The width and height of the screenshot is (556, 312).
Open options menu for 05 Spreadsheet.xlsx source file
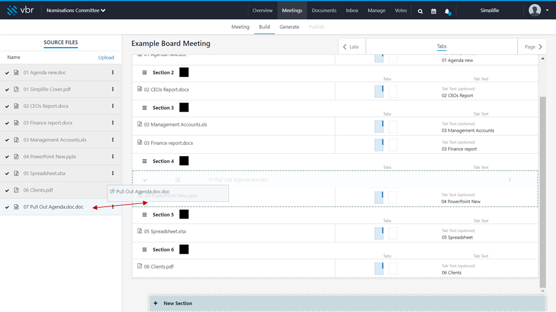113,173
